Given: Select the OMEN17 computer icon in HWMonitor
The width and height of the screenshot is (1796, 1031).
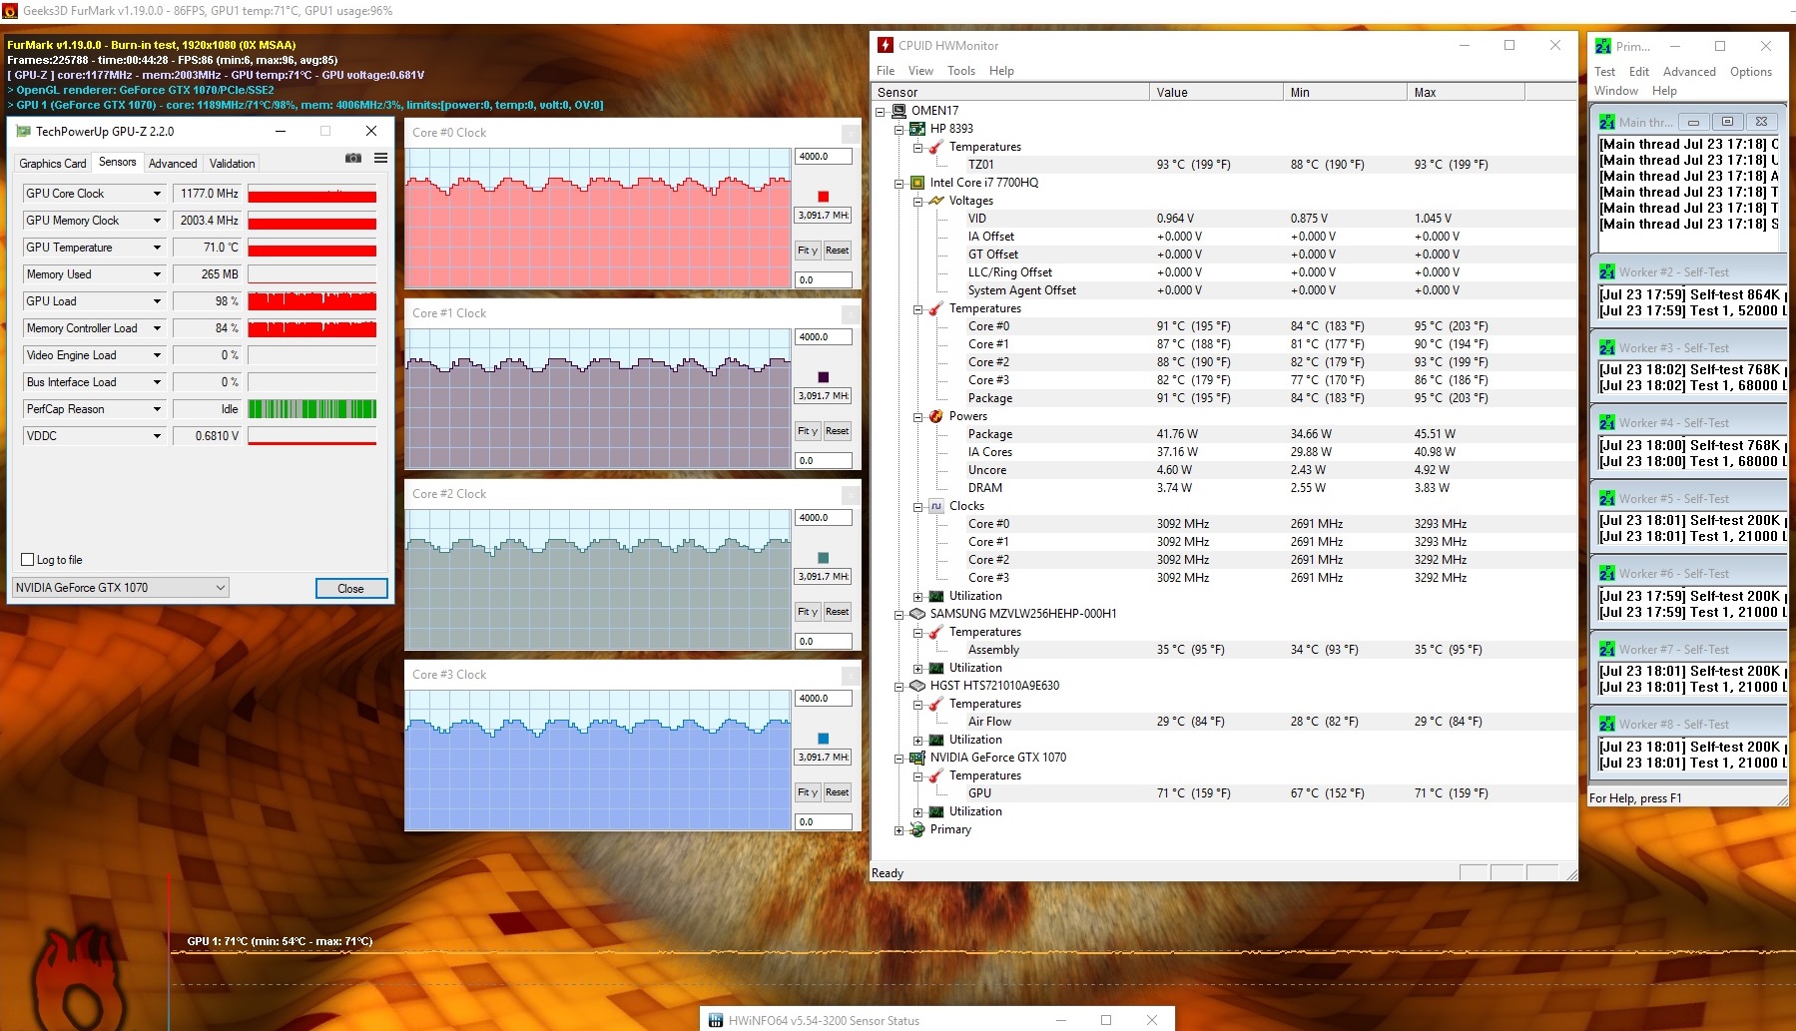Looking at the screenshot, I should [x=898, y=111].
